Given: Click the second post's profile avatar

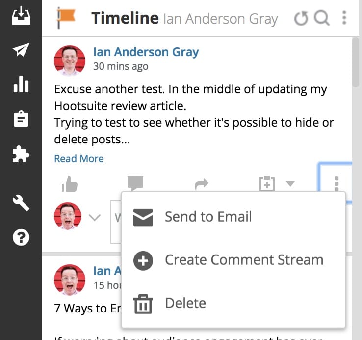Looking at the screenshot, I should point(70,280).
